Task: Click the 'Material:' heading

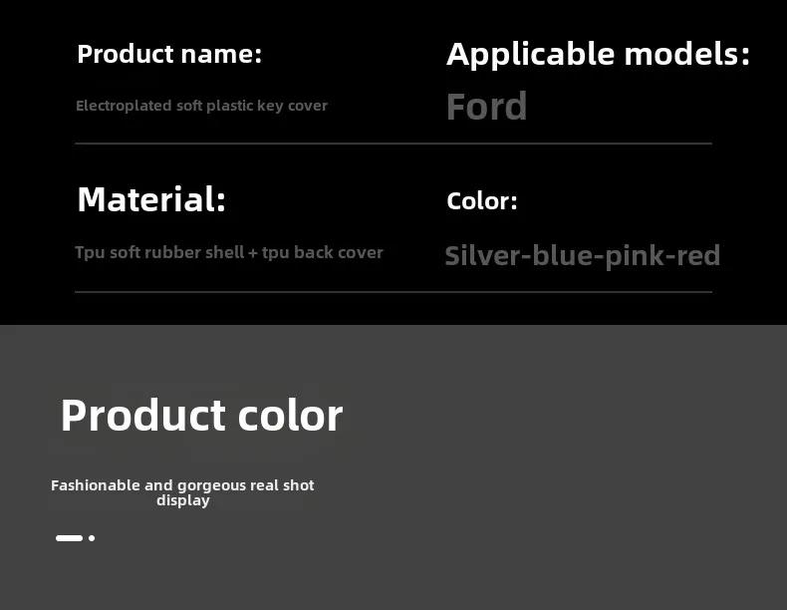Action: click(x=151, y=199)
